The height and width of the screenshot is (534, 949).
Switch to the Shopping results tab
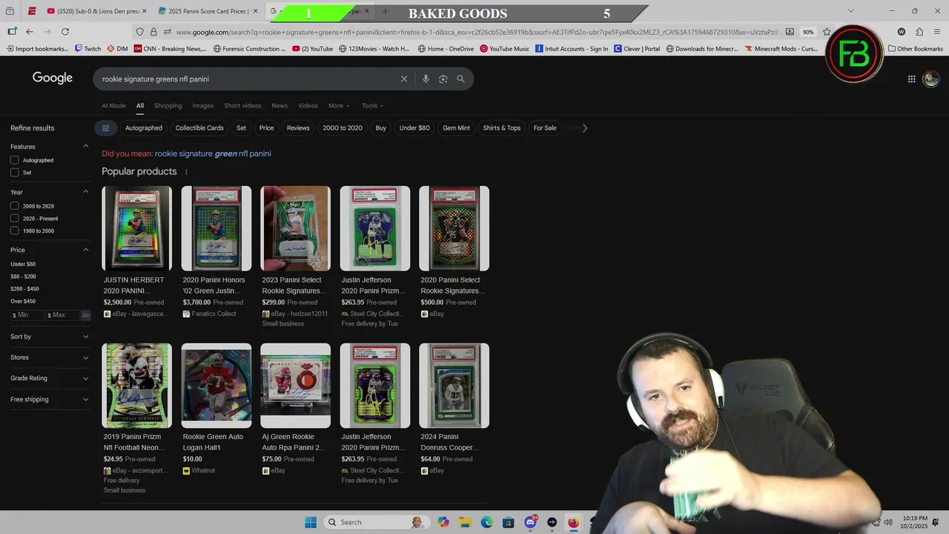(168, 105)
